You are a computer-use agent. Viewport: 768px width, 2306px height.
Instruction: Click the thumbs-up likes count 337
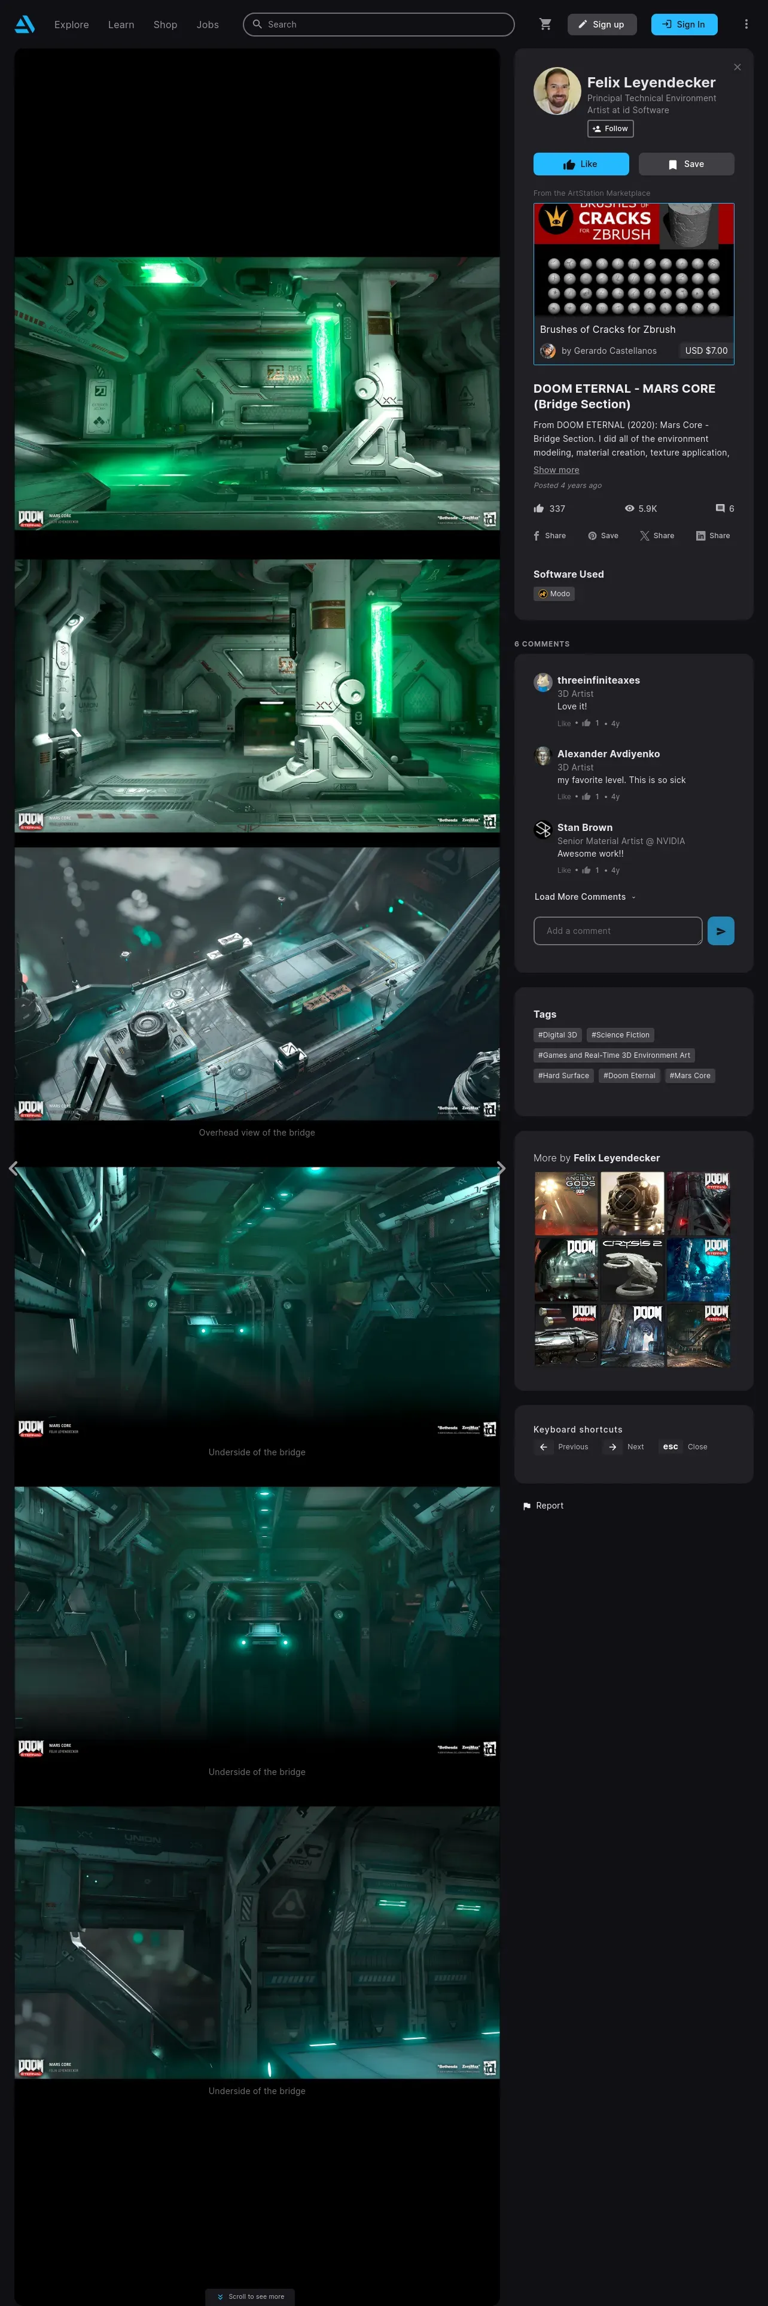(x=550, y=508)
